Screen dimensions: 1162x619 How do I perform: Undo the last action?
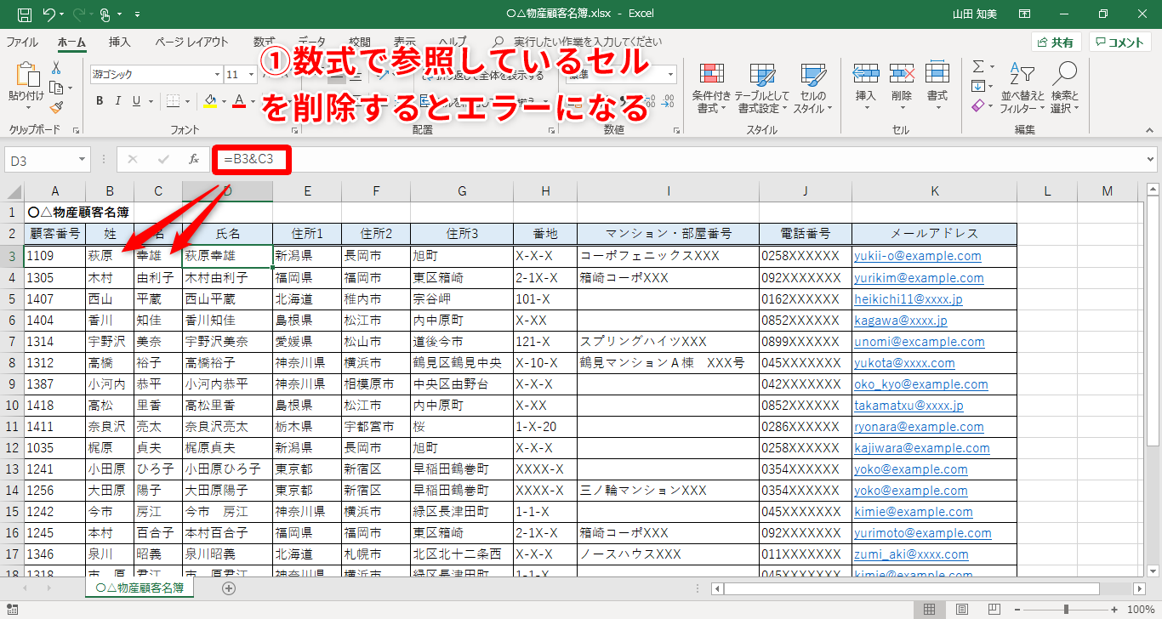[48, 14]
